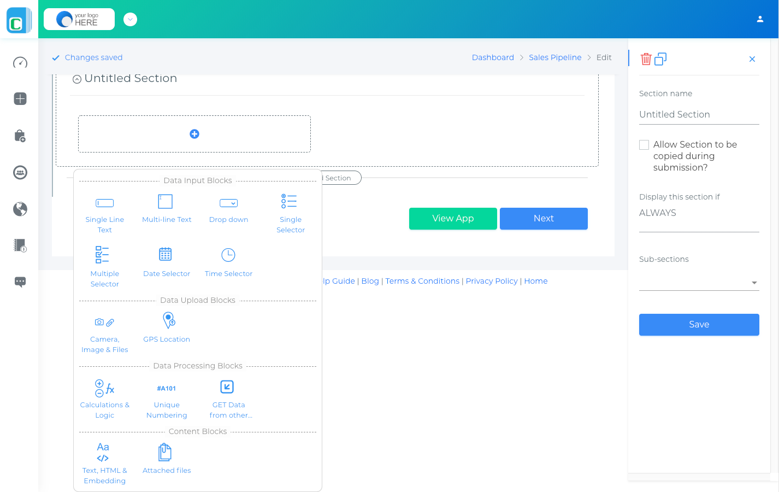Image resolution: width=779 pixels, height=492 pixels.
Task: Save the section settings
Action: pos(699,325)
